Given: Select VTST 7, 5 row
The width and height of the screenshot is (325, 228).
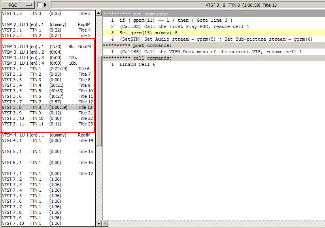Looking at the screenshot, I should tap(48, 196).
